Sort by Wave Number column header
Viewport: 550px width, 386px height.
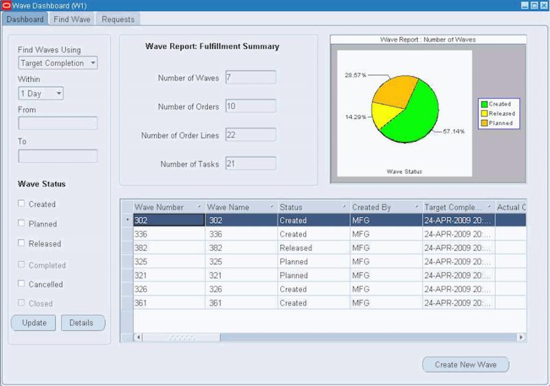pos(168,207)
